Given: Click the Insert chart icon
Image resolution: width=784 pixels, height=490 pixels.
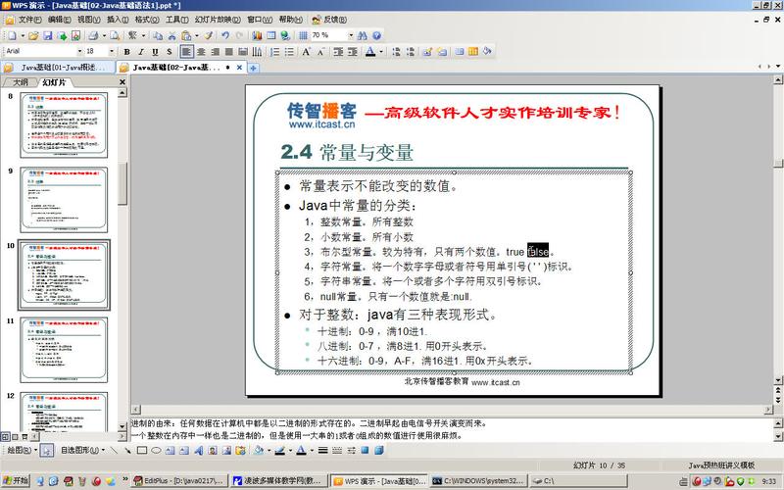Looking at the screenshot, I should [x=257, y=35].
